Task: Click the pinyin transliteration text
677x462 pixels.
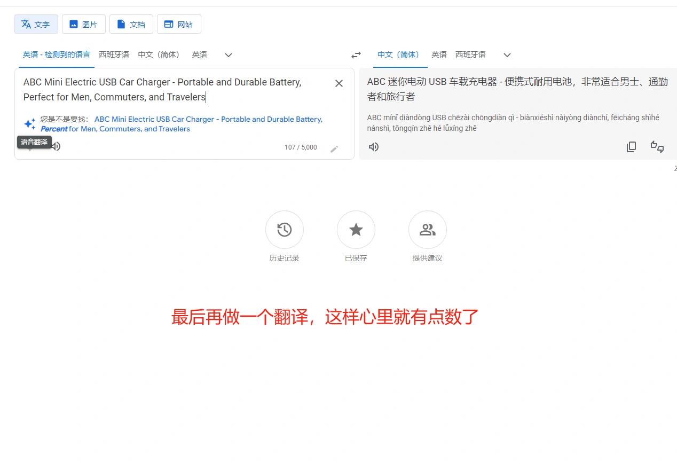Action: [x=513, y=123]
